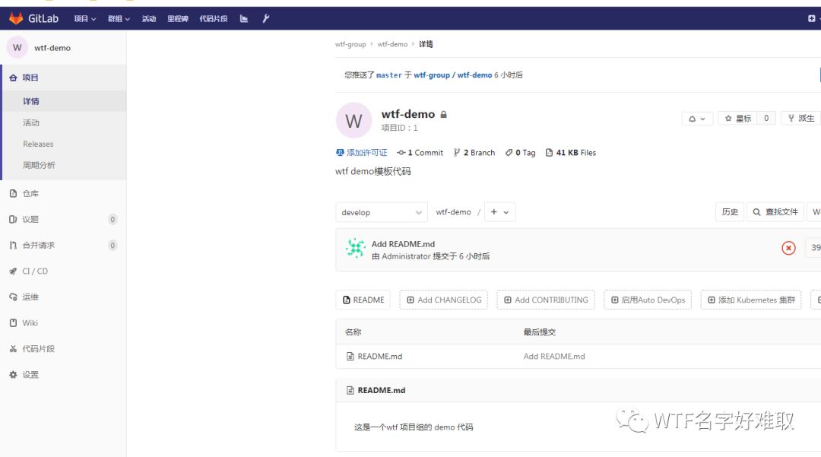Open the plus add-file dropdown
Viewport: 821px width, 457px height.
point(499,212)
